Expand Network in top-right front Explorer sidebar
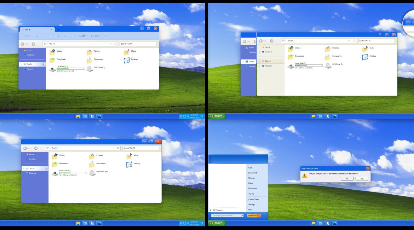 [x=259, y=66]
